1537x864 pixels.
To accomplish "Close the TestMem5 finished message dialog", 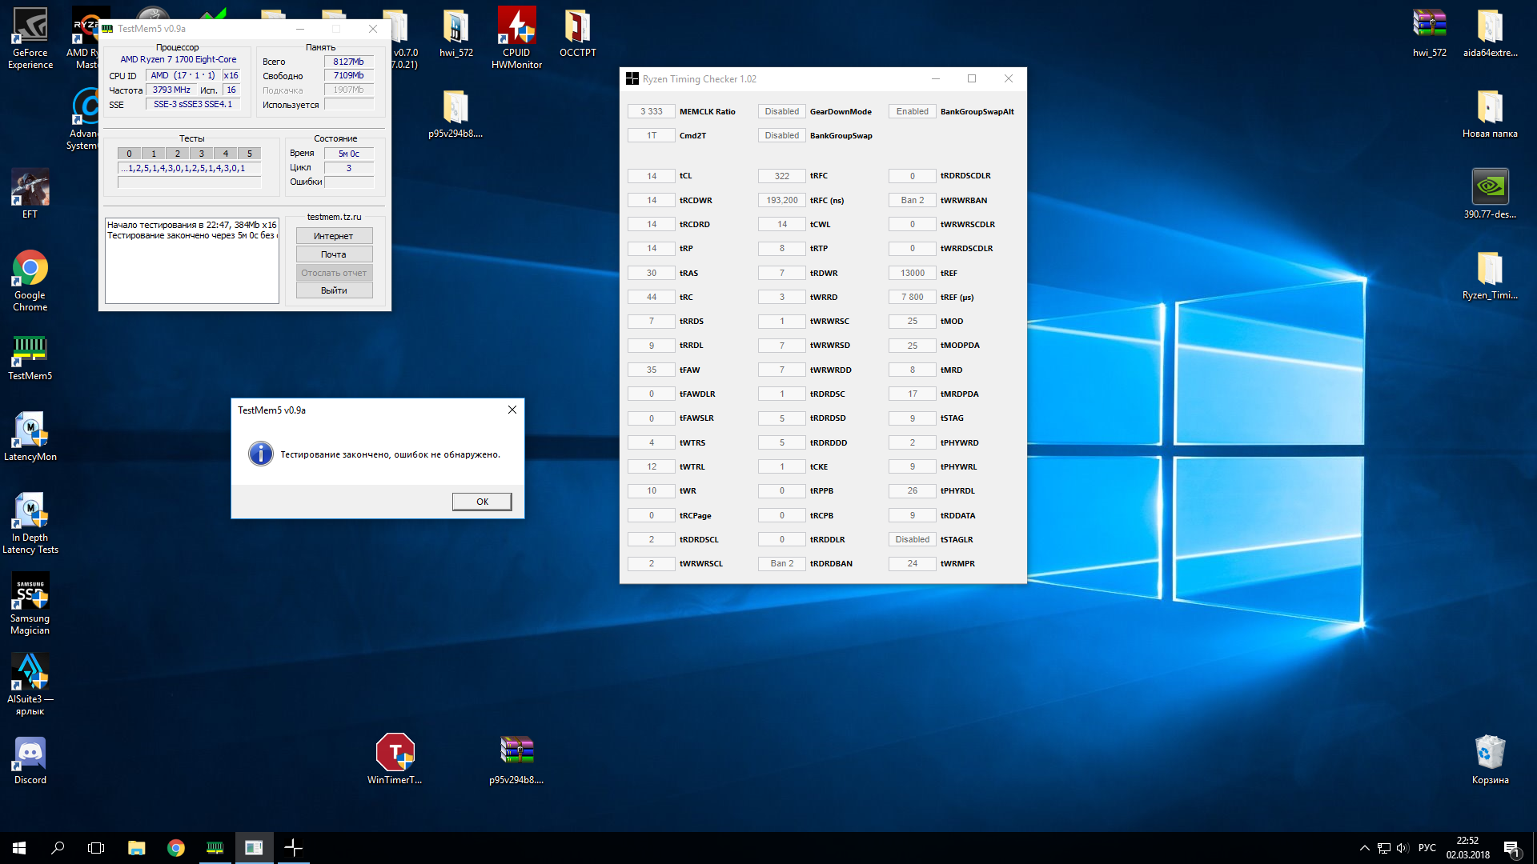I will (512, 410).
